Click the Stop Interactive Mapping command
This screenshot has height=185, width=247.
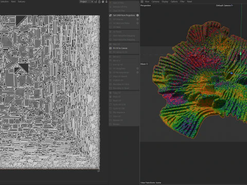click(x=124, y=40)
